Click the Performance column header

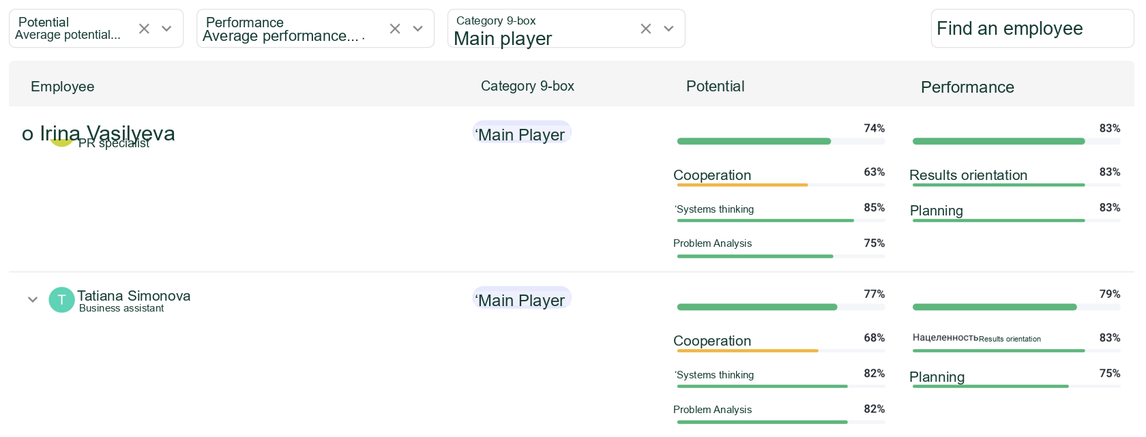(967, 87)
